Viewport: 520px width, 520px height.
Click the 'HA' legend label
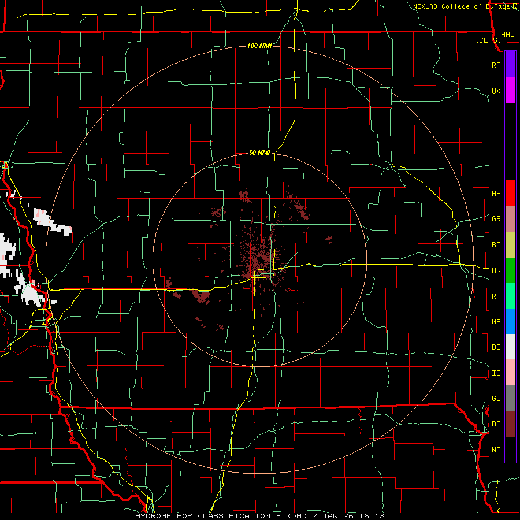coord(496,193)
